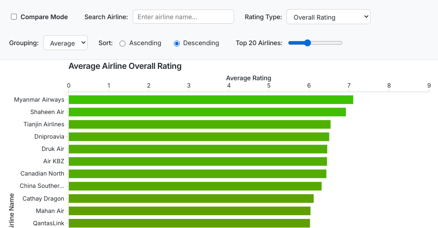The image size is (438, 228).
Task: Select the Canadian North bar
Action: pyautogui.click(x=197, y=173)
